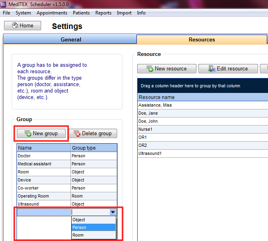Click the green plus icon on New resource
Image resolution: width=268 pixels, height=241 pixels.
click(x=150, y=69)
